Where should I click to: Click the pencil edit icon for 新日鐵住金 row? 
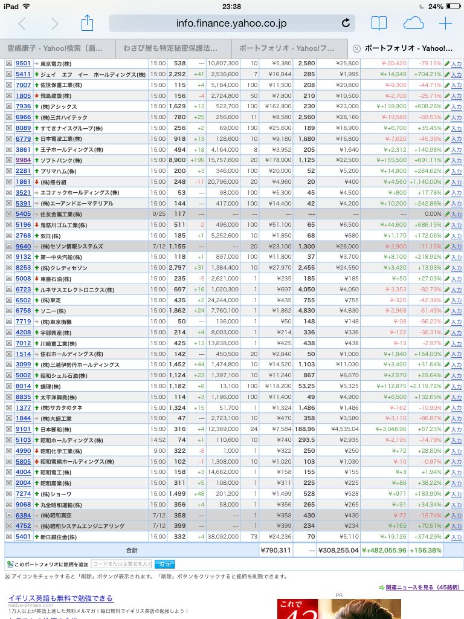(447, 537)
